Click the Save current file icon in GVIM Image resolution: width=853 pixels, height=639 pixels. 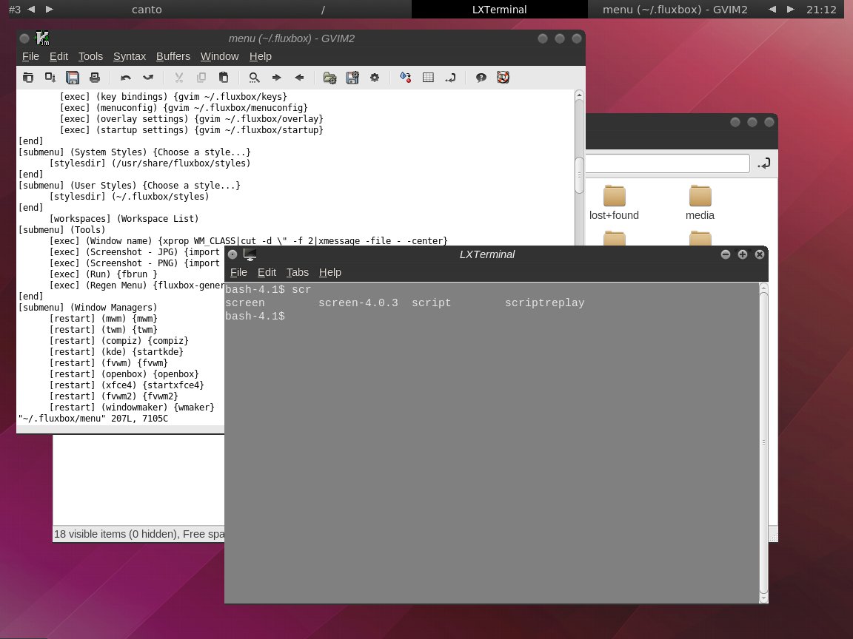pos(50,78)
